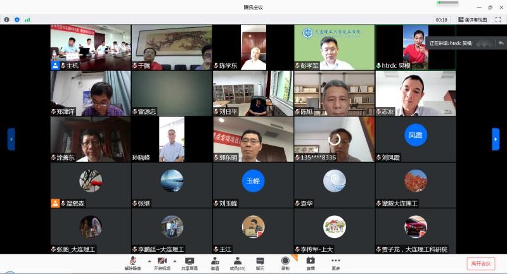
Task: Open the 邀请 invite icon
Action: (x=215, y=262)
